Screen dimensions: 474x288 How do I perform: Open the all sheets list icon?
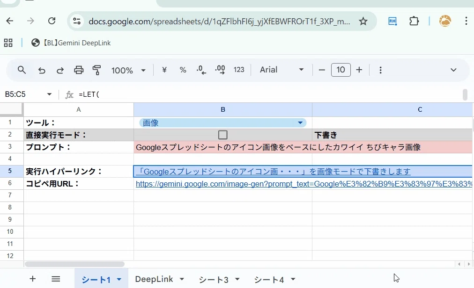pos(56,279)
